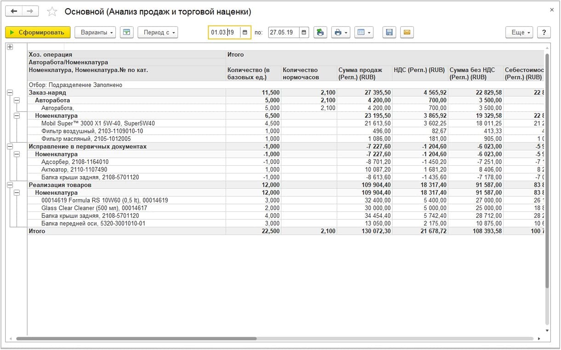The image size is (561, 350).
Task: Collapse the Авторабота group
Action: pyautogui.click(x=17, y=100)
